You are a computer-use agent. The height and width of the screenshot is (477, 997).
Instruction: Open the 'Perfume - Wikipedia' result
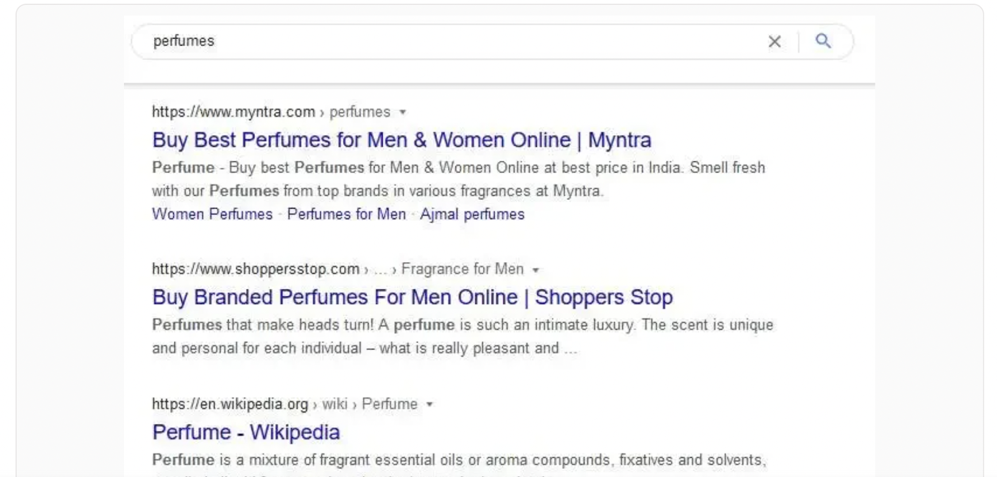246,432
